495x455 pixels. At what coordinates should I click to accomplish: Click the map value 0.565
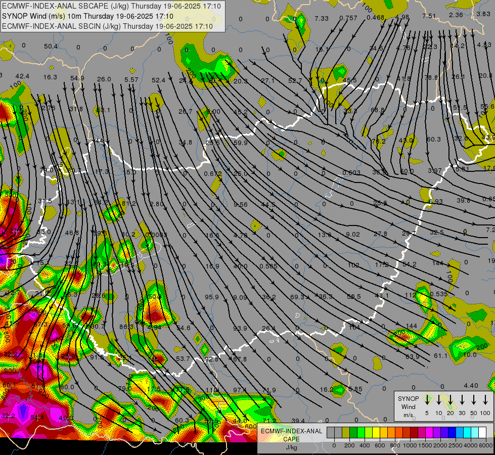pos(268,266)
